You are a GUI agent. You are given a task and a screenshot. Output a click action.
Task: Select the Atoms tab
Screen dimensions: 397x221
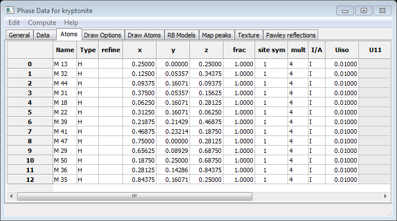point(69,34)
